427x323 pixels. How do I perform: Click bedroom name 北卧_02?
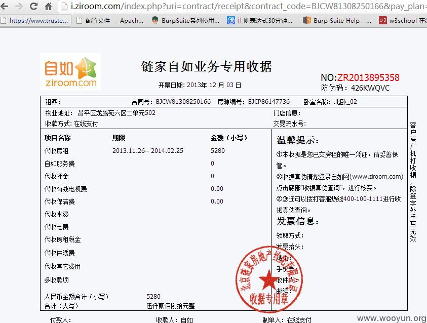345,102
